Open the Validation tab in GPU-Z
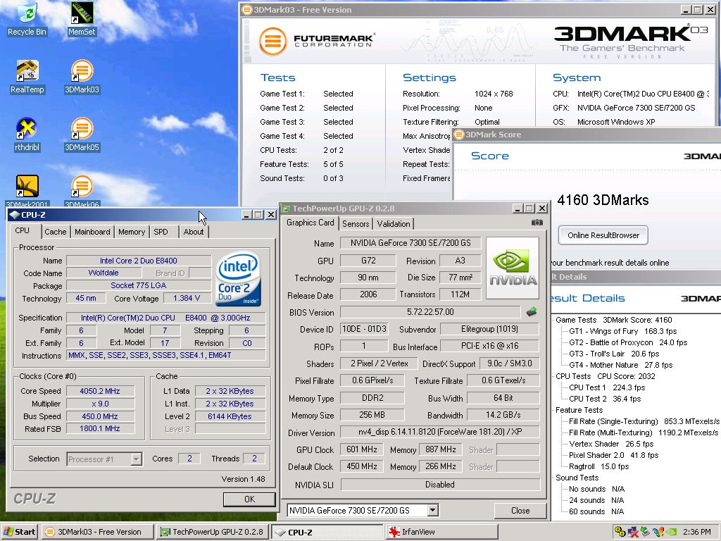Screen dimensions: 721x541 [394, 223]
